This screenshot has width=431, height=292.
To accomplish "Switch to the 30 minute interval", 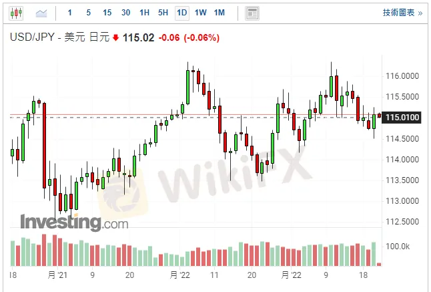I will (126, 13).
